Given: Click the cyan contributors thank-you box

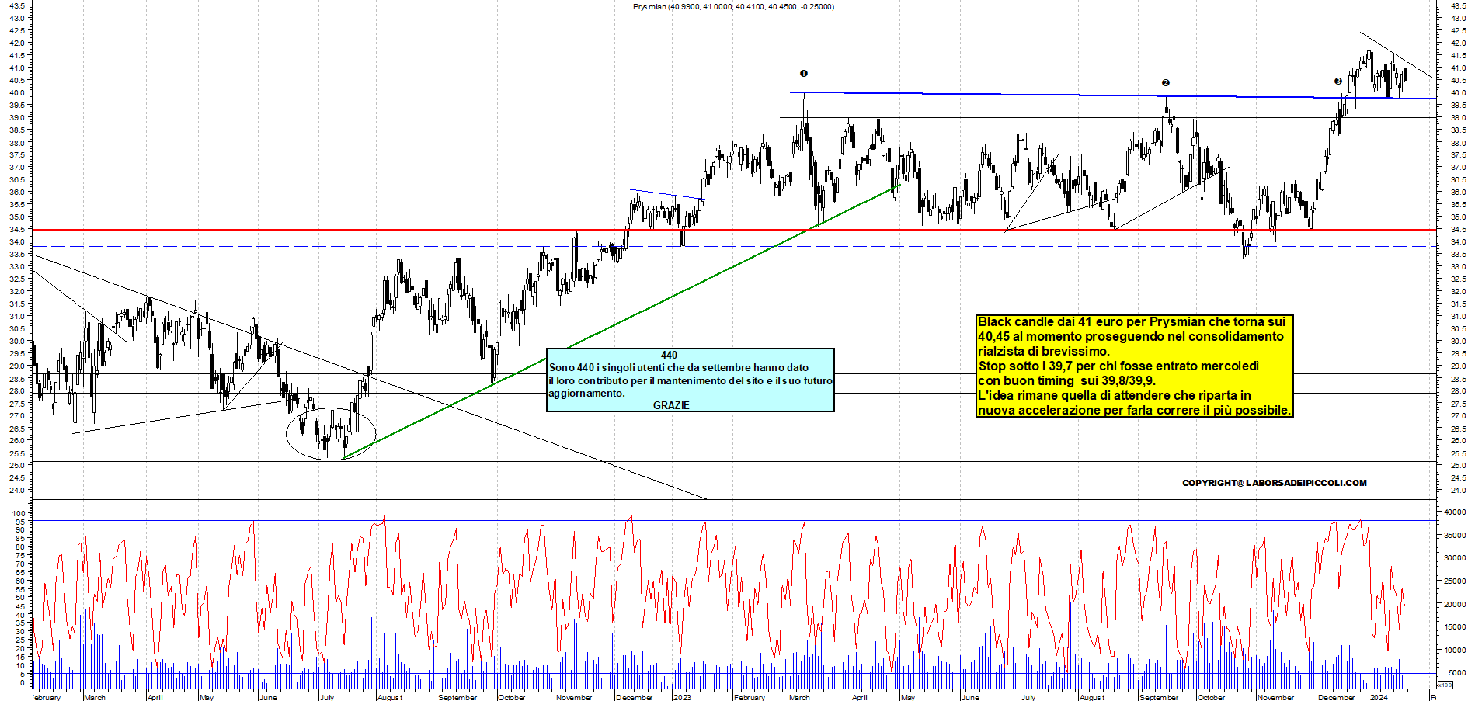Looking at the screenshot, I should coord(691,380).
